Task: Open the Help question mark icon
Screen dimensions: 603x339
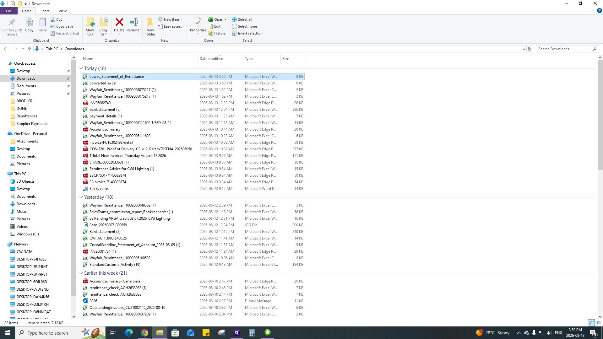Action: (x=599, y=11)
